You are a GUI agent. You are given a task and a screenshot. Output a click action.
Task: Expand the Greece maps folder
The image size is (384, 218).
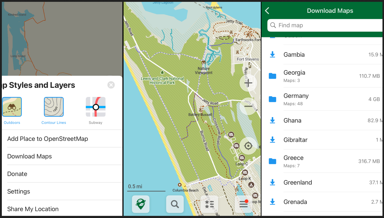point(272,161)
